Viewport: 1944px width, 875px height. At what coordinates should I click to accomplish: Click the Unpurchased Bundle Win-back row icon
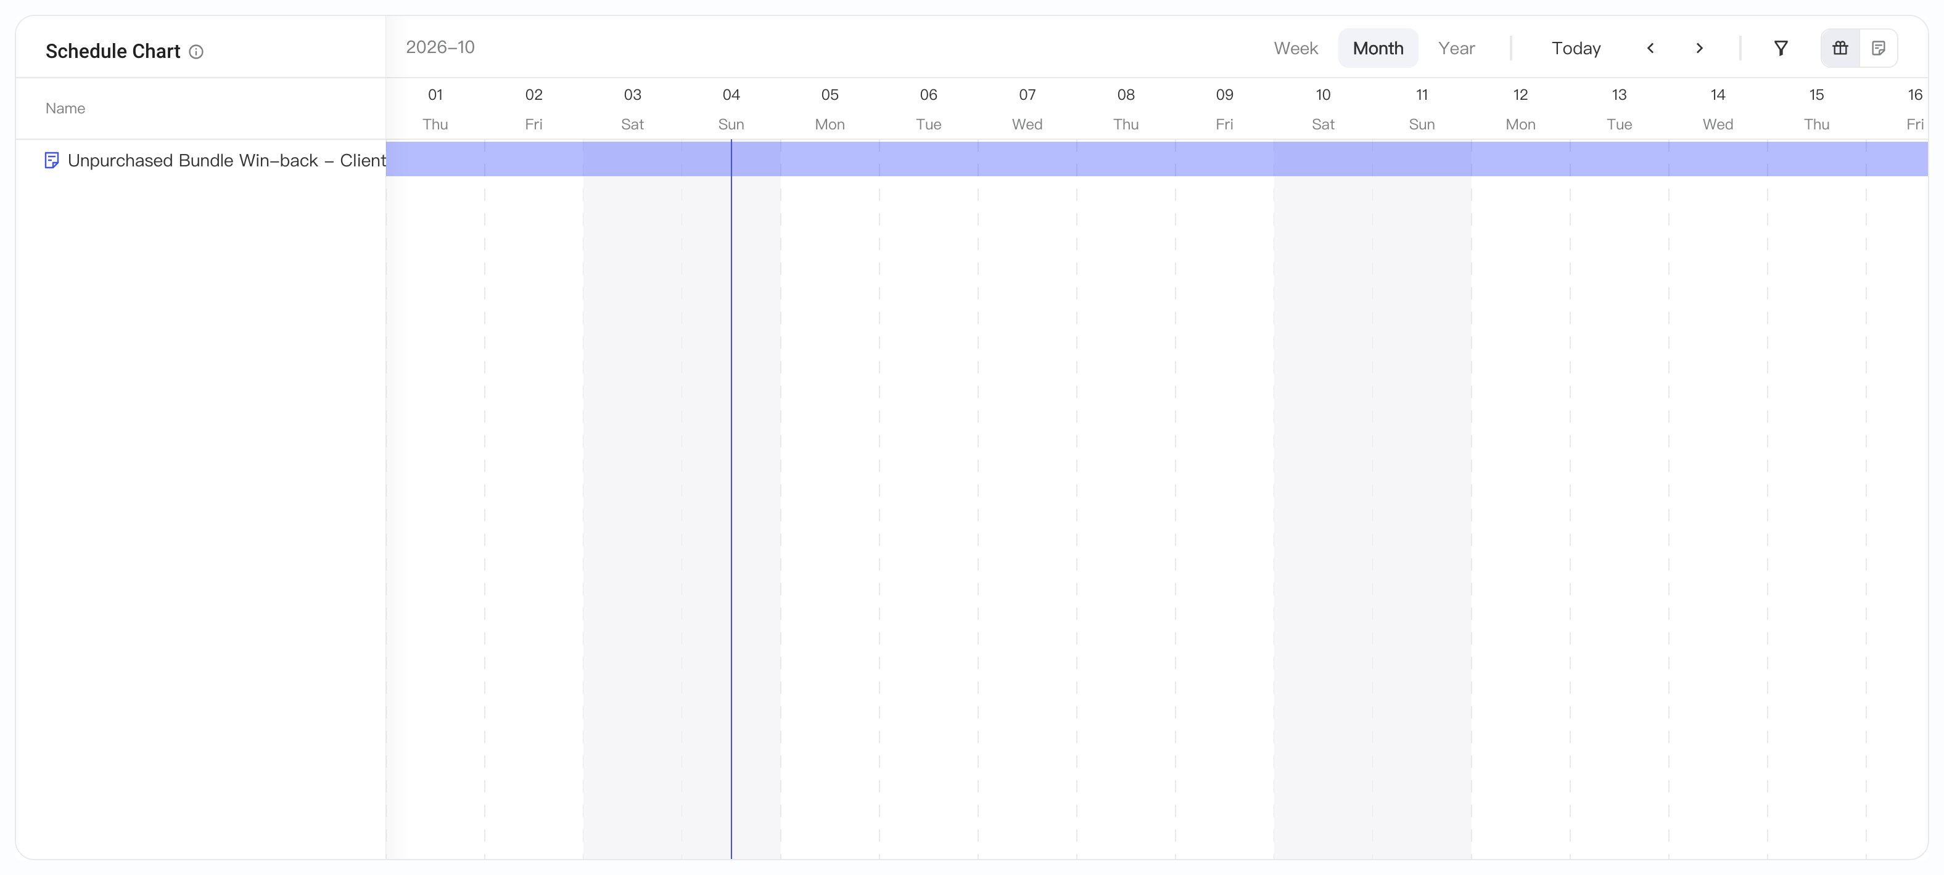pos(51,161)
